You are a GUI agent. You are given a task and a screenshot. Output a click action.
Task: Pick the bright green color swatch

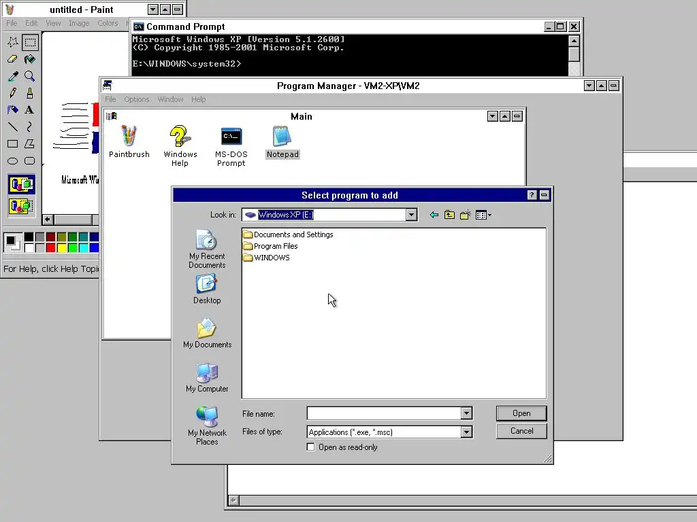(72, 247)
